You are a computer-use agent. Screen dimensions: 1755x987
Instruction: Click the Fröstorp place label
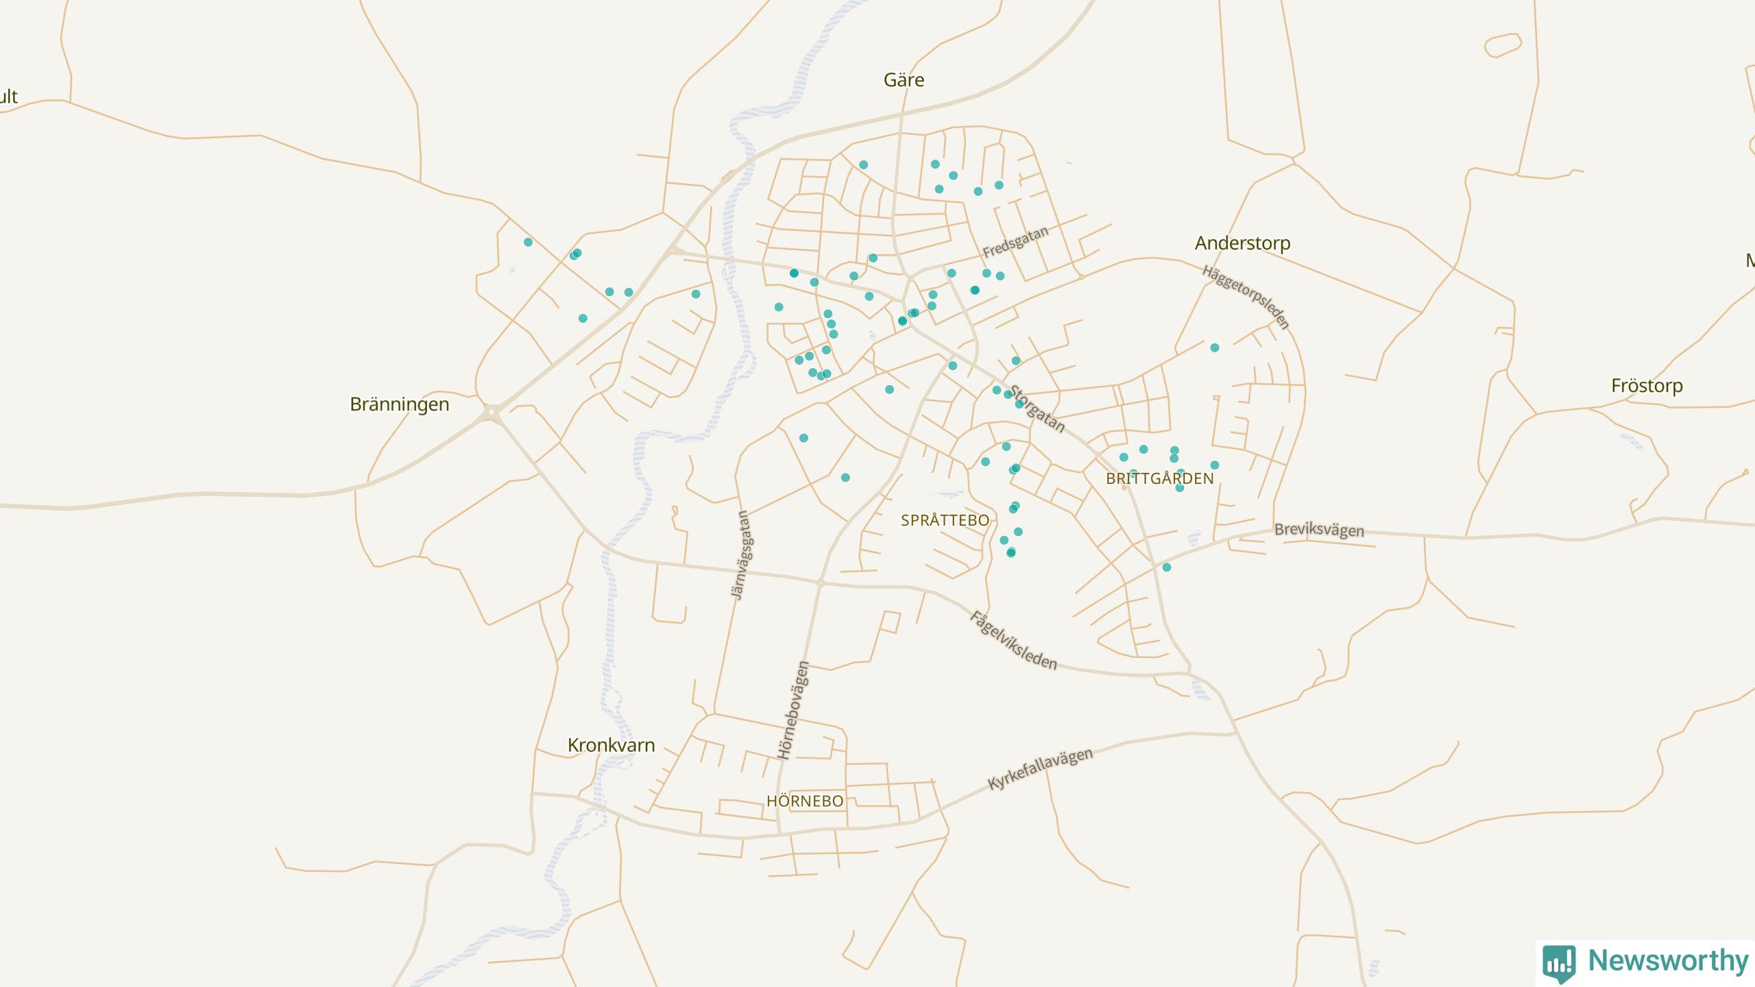click(x=1647, y=386)
